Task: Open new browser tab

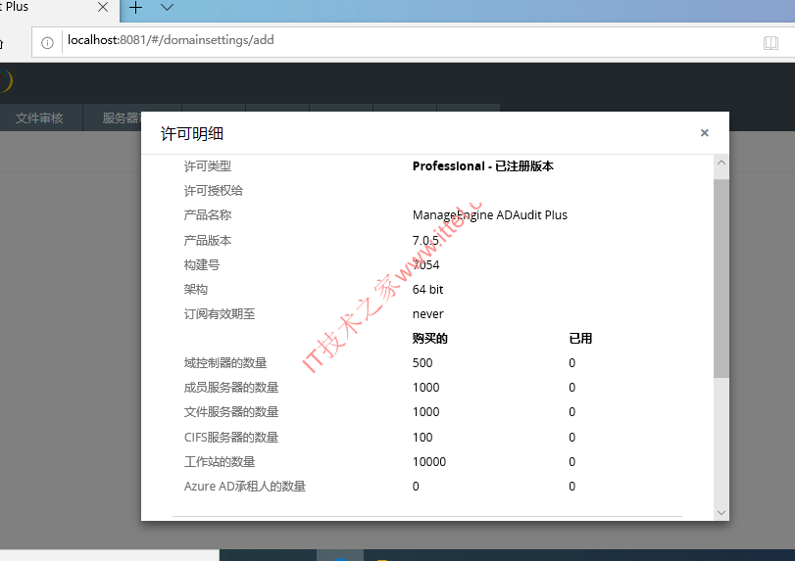Action: (x=136, y=8)
